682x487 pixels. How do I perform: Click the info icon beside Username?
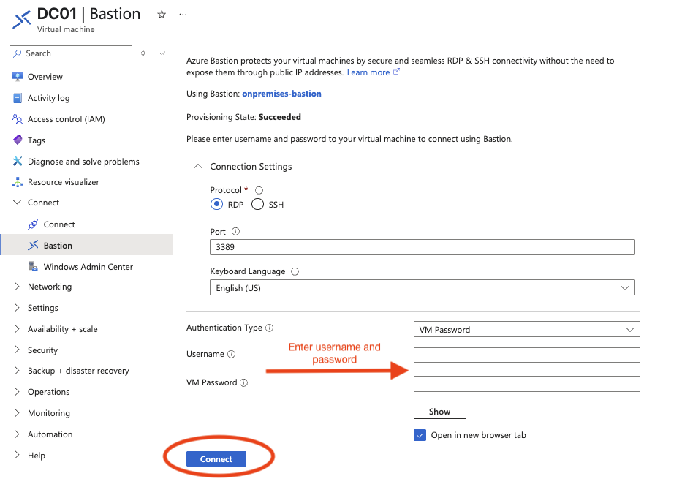232,354
